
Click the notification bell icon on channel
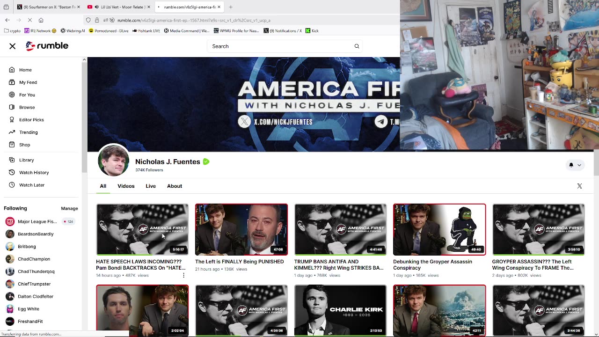(571, 165)
